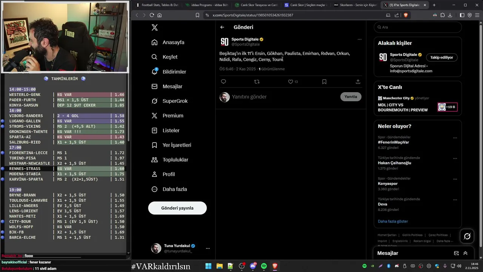483x272 pixels.
Task: Click the X logo in the sidebar
Action: coord(154,28)
